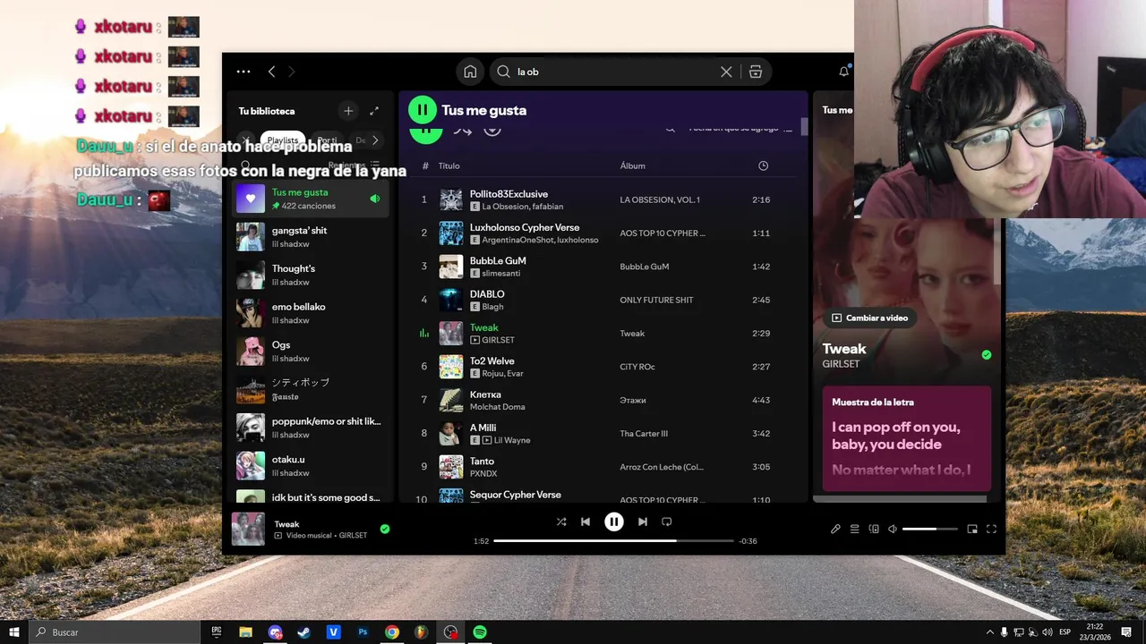Open album Tha Carter III link

[x=644, y=434]
